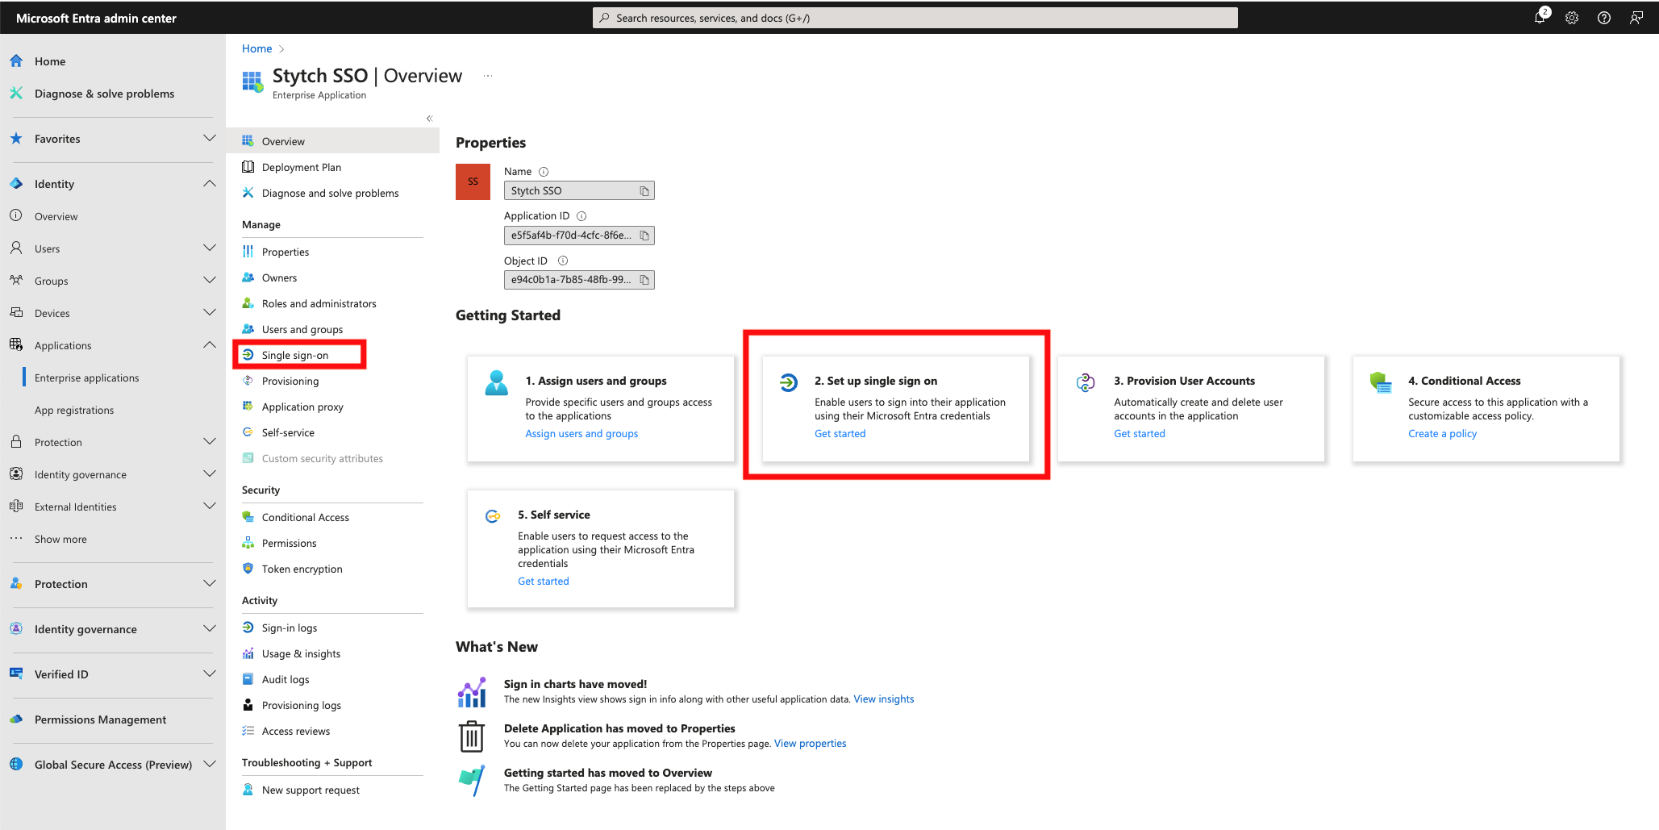The width and height of the screenshot is (1659, 830).
Task: Focus the search resources input field
Action: point(915,18)
